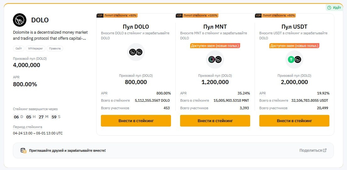Click the DOLO token logo icon
Viewport: 347px width, 170px height.
20,20
